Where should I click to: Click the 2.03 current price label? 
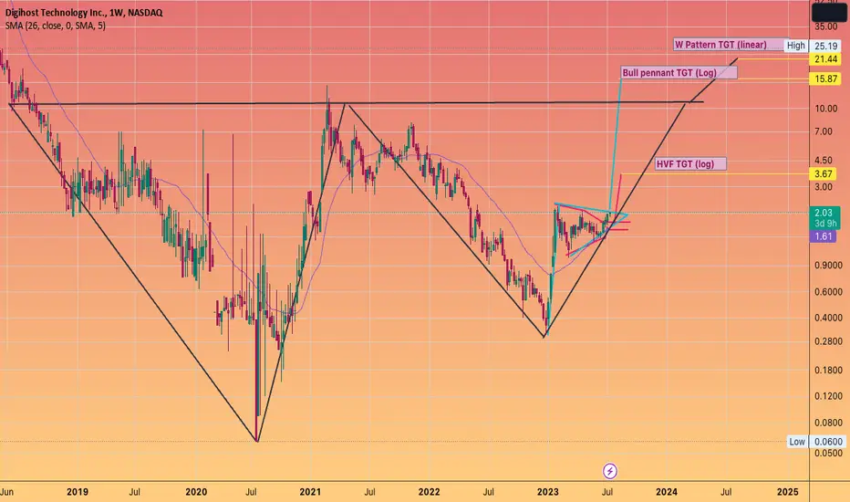pos(824,214)
